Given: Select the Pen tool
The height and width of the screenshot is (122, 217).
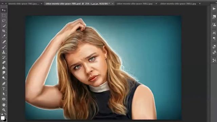Looking at the screenshot, I should click(x=4, y=84).
